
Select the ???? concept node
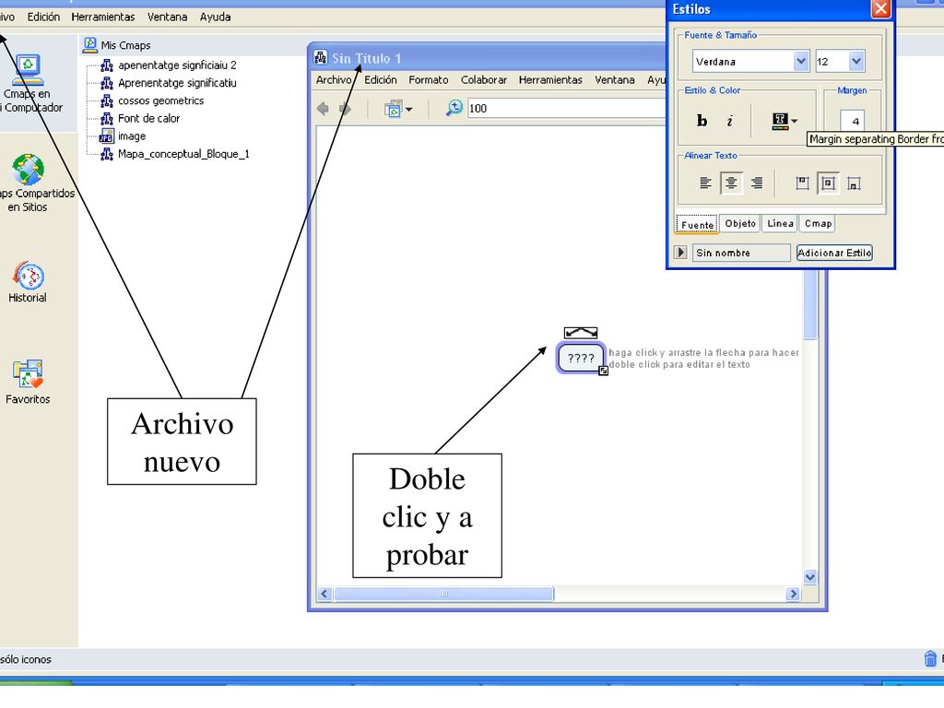[x=581, y=359]
